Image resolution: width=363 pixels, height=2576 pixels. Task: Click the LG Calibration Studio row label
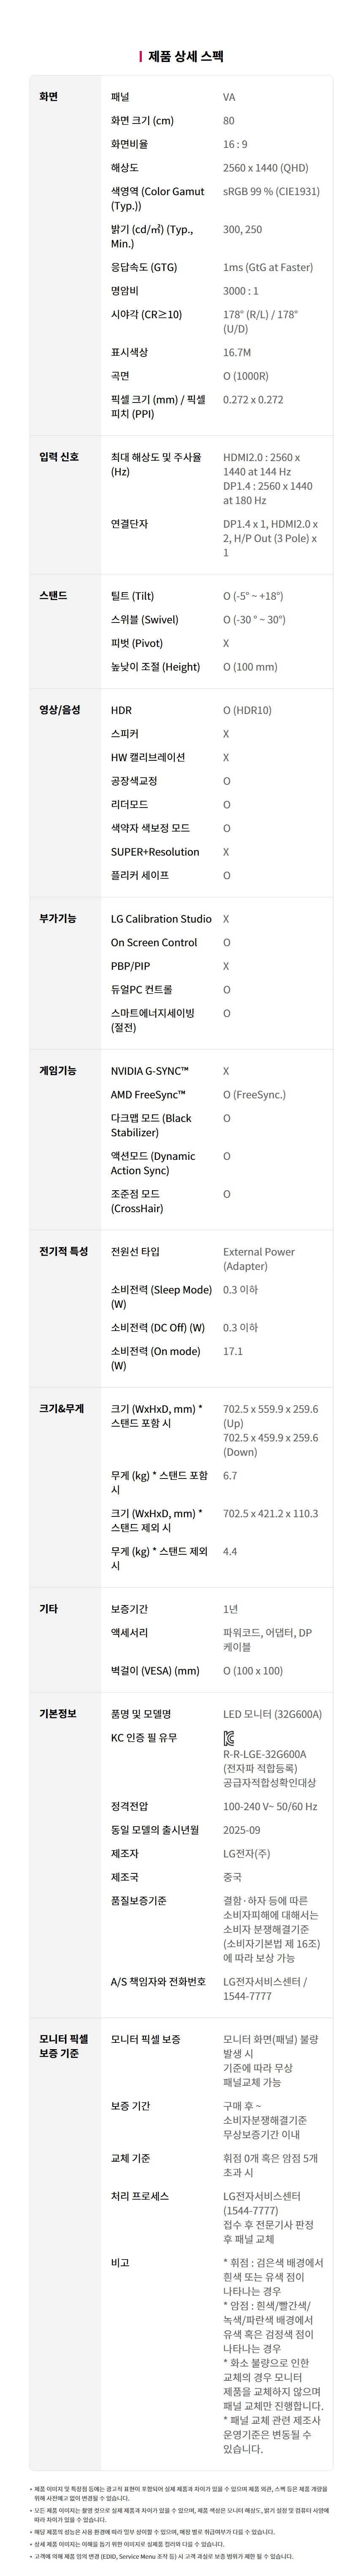click(160, 918)
